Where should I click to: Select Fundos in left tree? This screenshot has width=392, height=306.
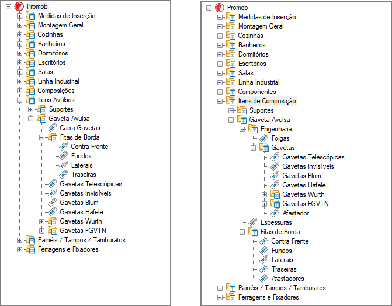tap(81, 156)
